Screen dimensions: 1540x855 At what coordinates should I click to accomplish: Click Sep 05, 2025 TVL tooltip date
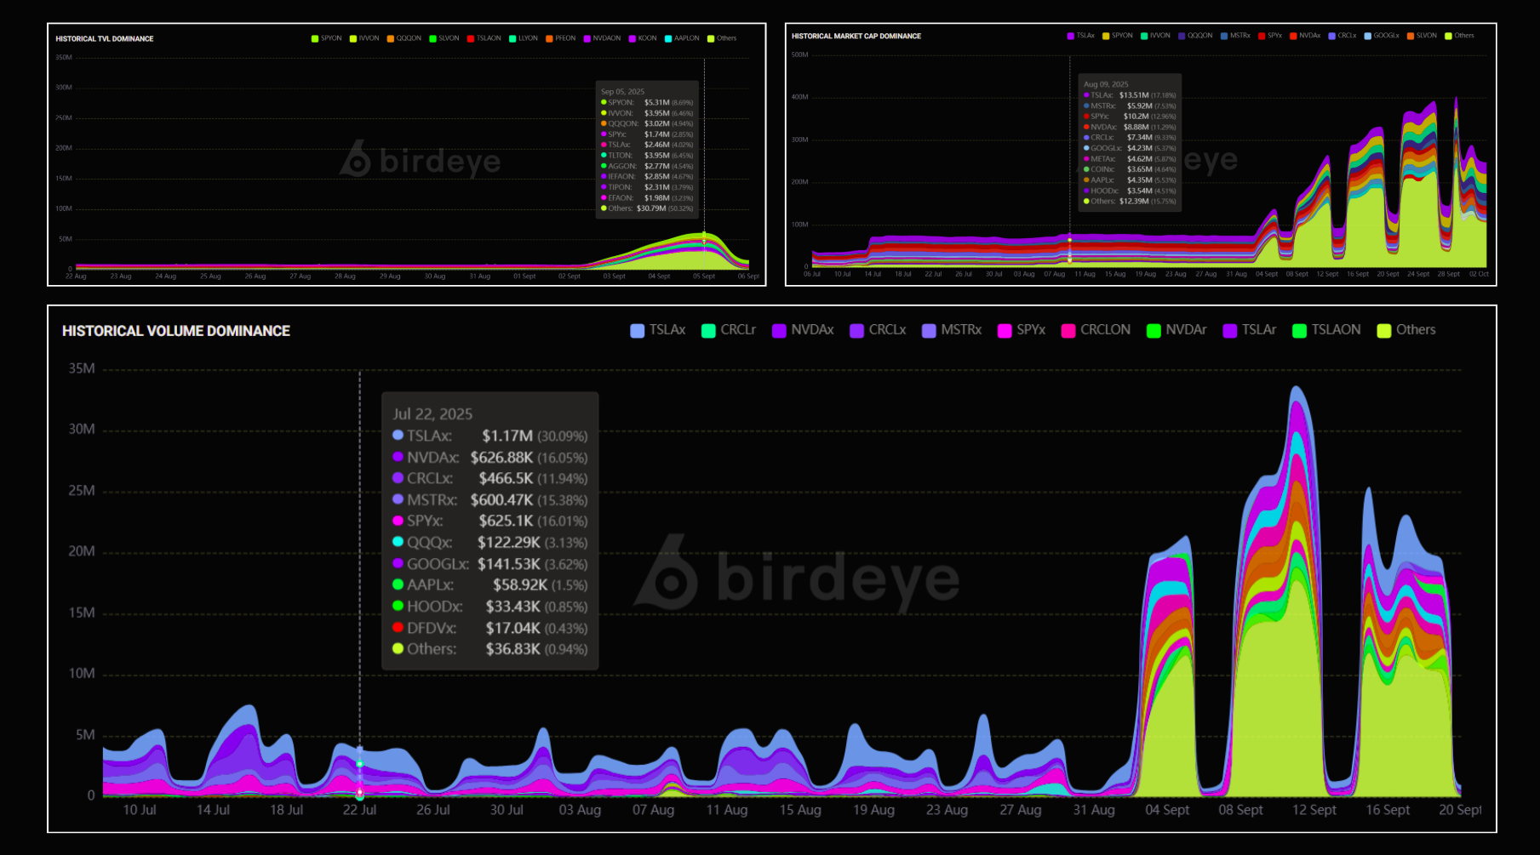pos(622,92)
